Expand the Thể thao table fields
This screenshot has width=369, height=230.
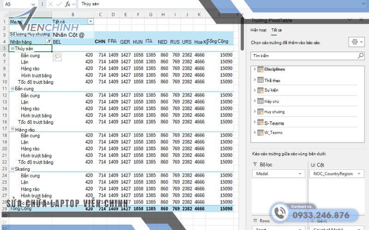point(255,80)
